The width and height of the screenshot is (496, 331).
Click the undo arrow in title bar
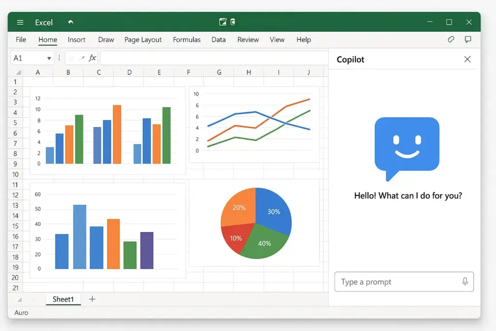71,22
